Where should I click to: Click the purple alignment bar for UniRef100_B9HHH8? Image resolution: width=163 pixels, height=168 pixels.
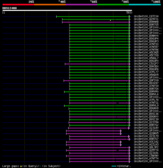[96, 22]
